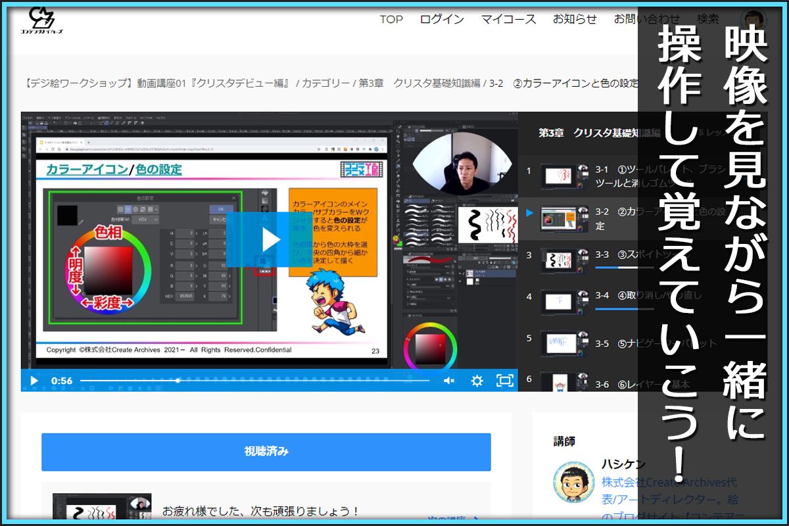Open breadcrumb 【デジ絵ワークショップ】動画講座01『クリスタデビュー編』
The height and width of the screenshot is (526, 789).
157,84
